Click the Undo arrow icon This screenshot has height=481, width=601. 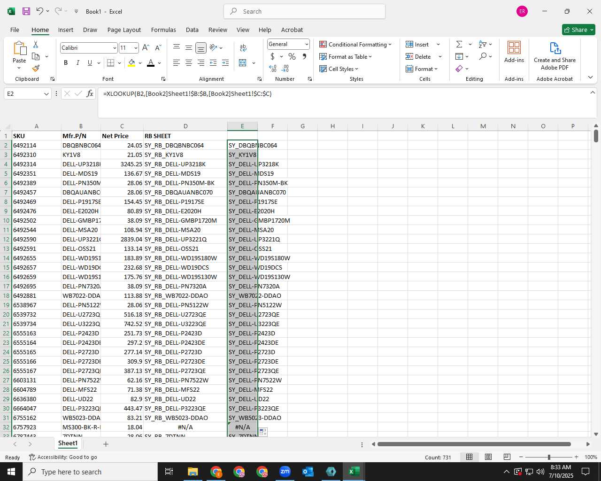click(x=40, y=11)
